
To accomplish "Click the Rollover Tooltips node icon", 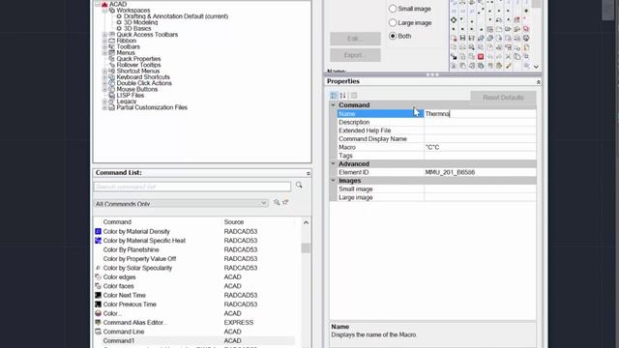I will click(x=112, y=65).
